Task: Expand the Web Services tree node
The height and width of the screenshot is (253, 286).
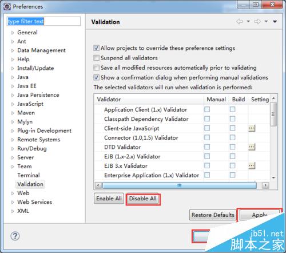Action: pos(13,202)
